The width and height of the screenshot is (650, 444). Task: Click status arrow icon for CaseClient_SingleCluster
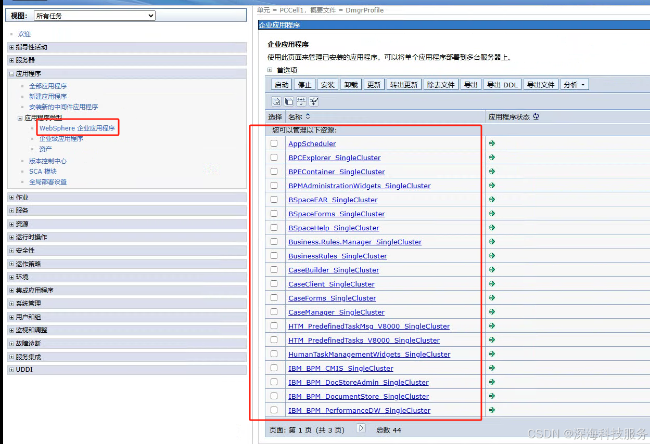coord(492,283)
